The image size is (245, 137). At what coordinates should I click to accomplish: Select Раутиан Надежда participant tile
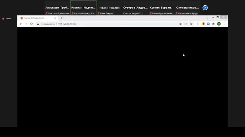click(83, 8)
